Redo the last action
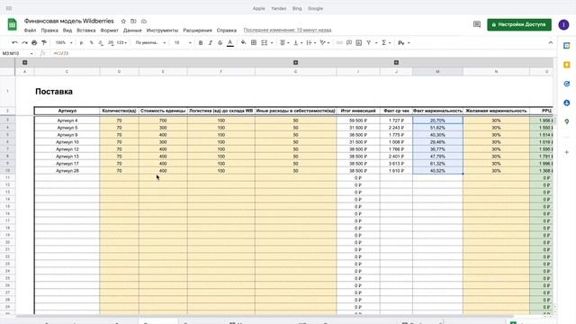Viewport: 576px width, 324px height. pos(24,42)
